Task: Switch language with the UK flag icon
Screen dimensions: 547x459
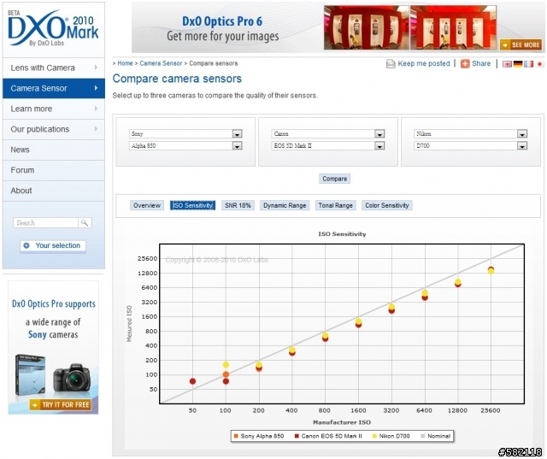Action: pyautogui.click(x=507, y=64)
